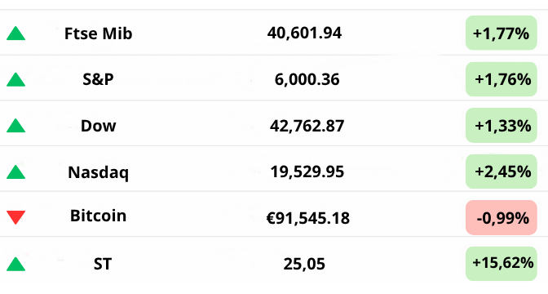Click the green up triangle next to S&P
This screenshot has height=294, width=548.
(x=15, y=80)
